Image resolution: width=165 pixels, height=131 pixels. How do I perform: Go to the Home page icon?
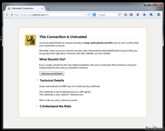144,15
